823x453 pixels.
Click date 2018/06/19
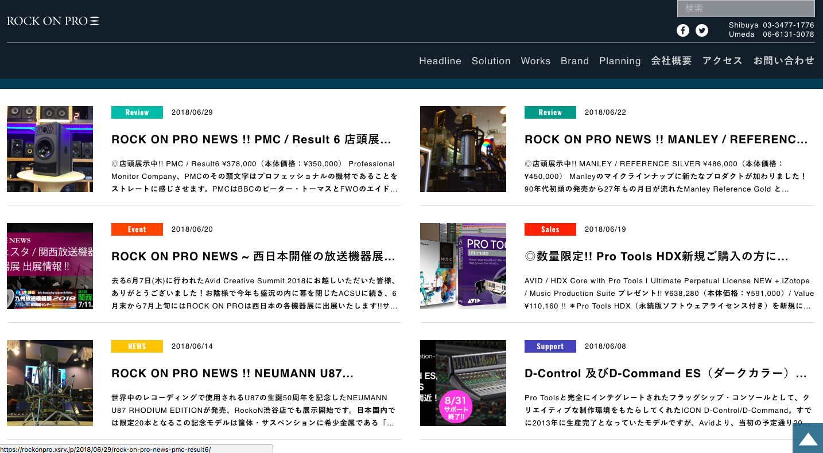[605, 229]
